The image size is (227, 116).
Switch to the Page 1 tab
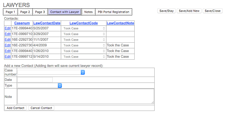(11, 12)
